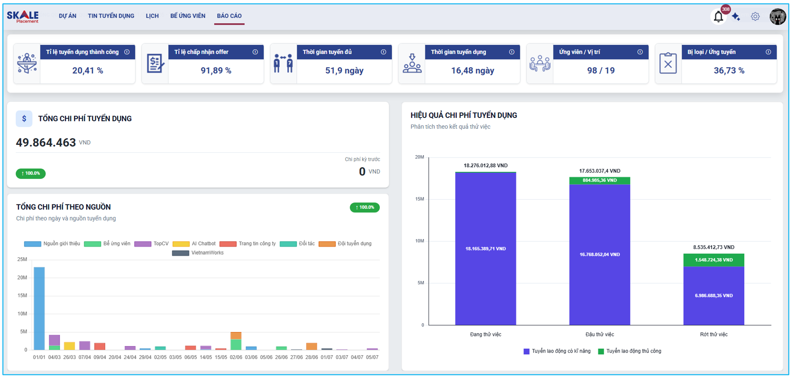Open the settings gear icon

tap(755, 17)
